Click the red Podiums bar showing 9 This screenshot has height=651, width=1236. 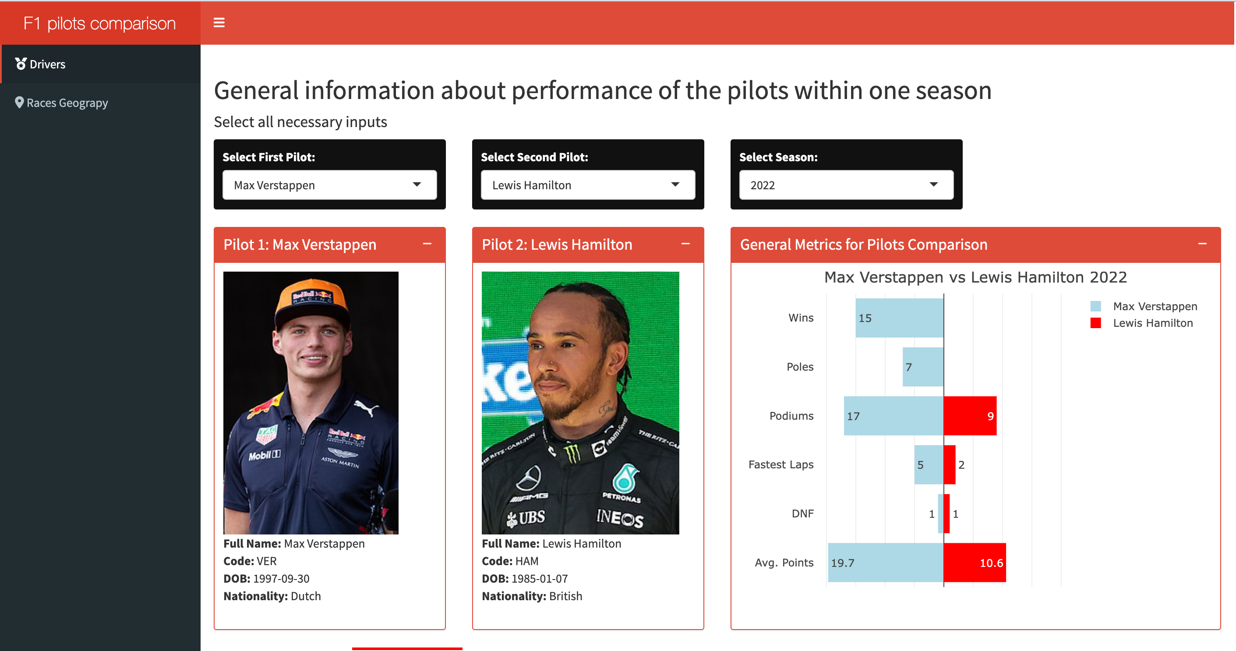(x=970, y=416)
